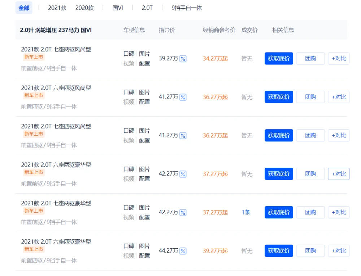Click dealer price 36.27万起 for 六座四驱风尚型
361x276 pixels.
coord(215,97)
